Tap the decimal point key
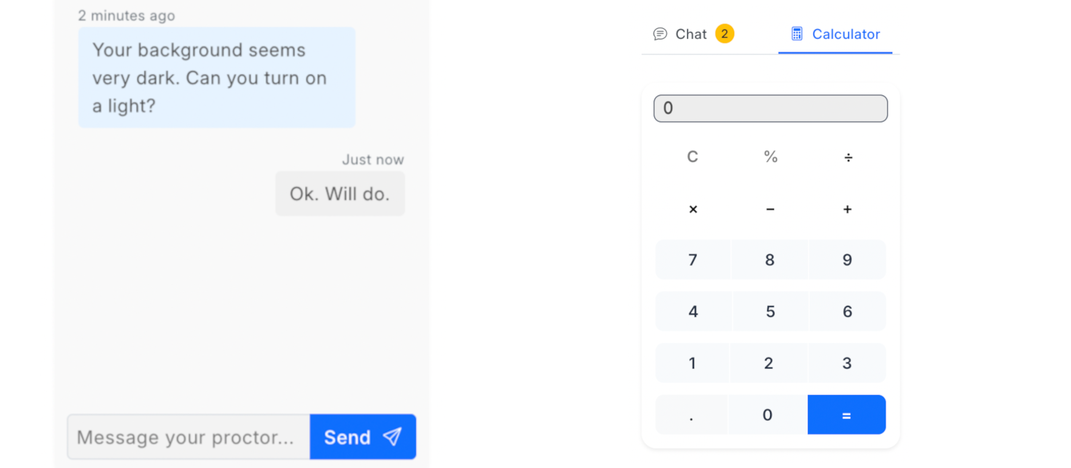1071x468 pixels. click(x=692, y=415)
